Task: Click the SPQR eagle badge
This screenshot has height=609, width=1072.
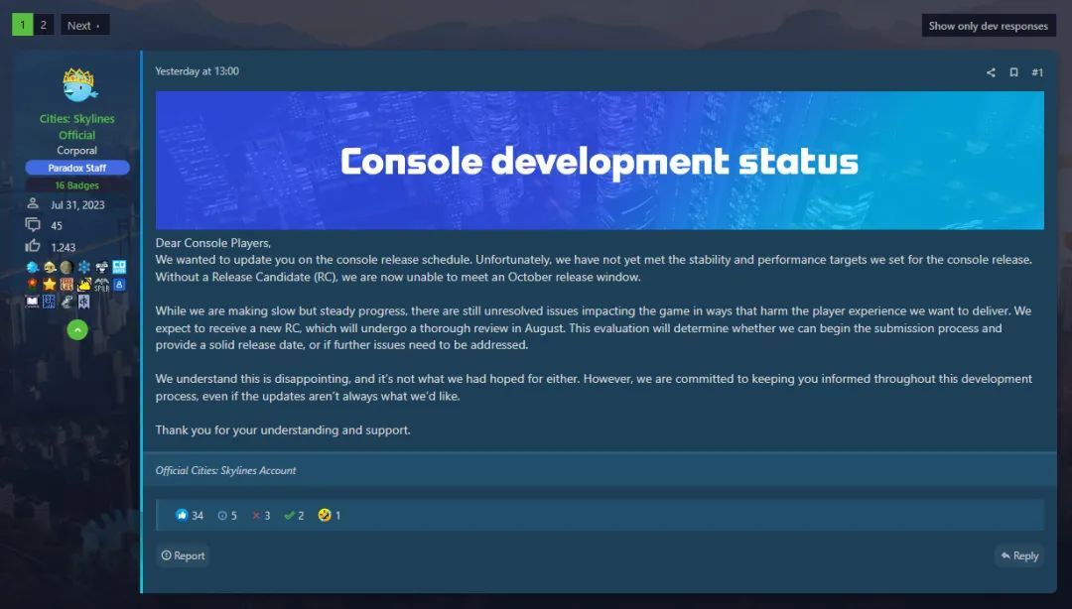Action: (x=102, y=285)
